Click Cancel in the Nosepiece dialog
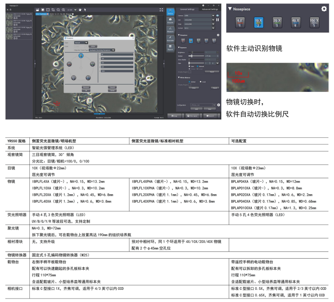The image size is (334, 302). [112, 91]
